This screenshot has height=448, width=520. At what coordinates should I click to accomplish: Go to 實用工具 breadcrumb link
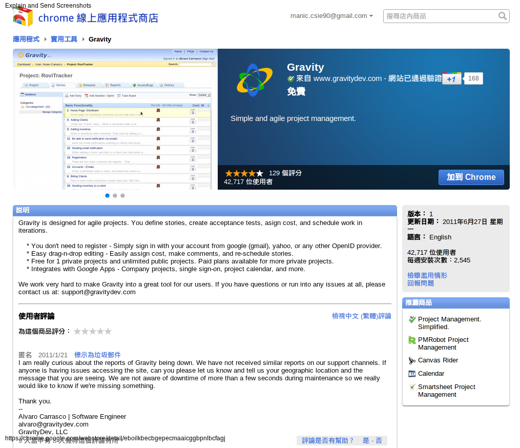[64, 39]
